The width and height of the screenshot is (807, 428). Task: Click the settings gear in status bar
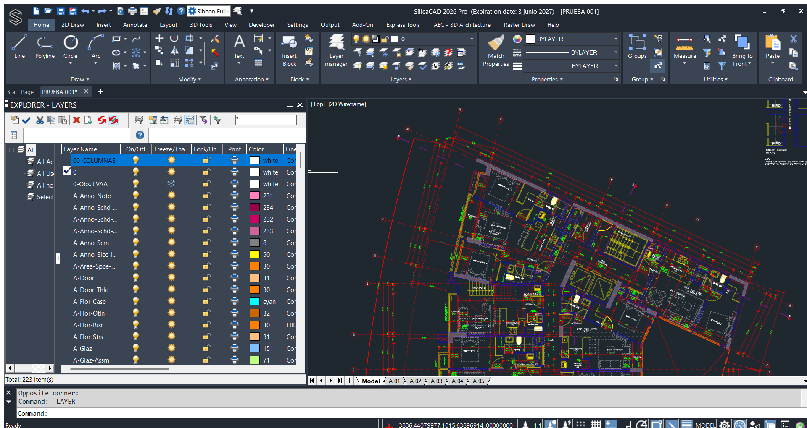pos(725,424)
